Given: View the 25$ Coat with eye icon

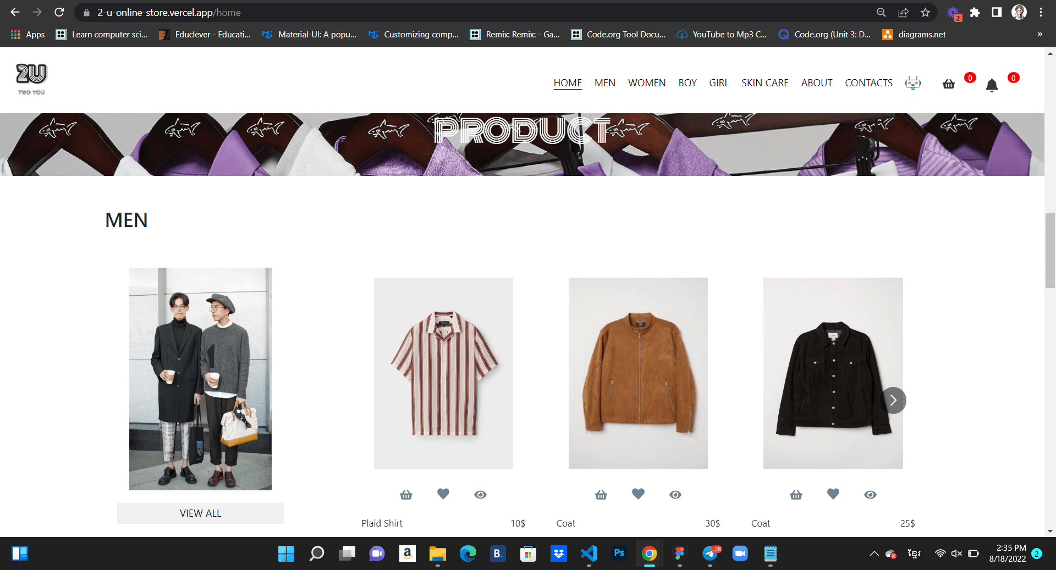Looking at the screenshot, I should pyautogui.click(x=870, y=495).
